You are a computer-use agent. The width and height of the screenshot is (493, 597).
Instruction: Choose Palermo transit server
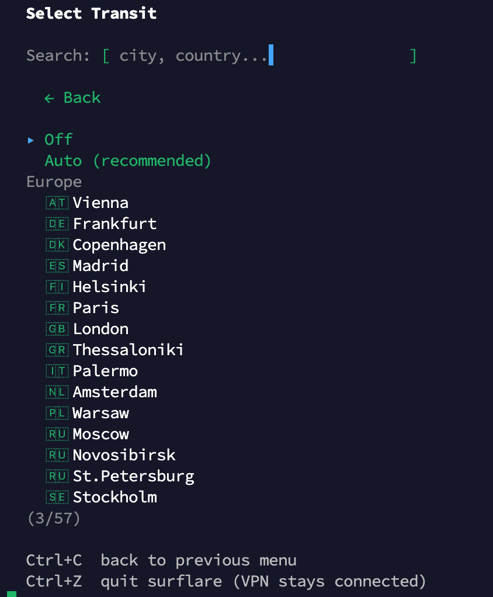105,371
